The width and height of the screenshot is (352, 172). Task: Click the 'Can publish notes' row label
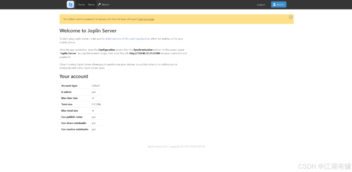pos(72,117)
